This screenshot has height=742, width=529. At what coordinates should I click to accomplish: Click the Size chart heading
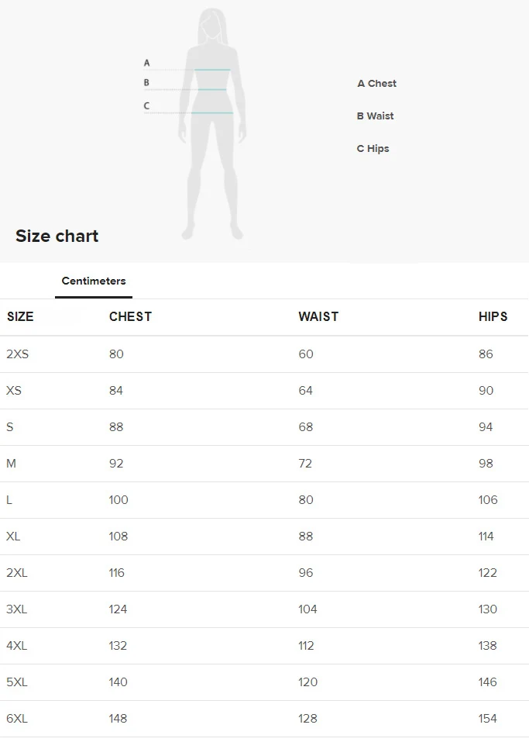pyautogui.click(x=57, y=236)
